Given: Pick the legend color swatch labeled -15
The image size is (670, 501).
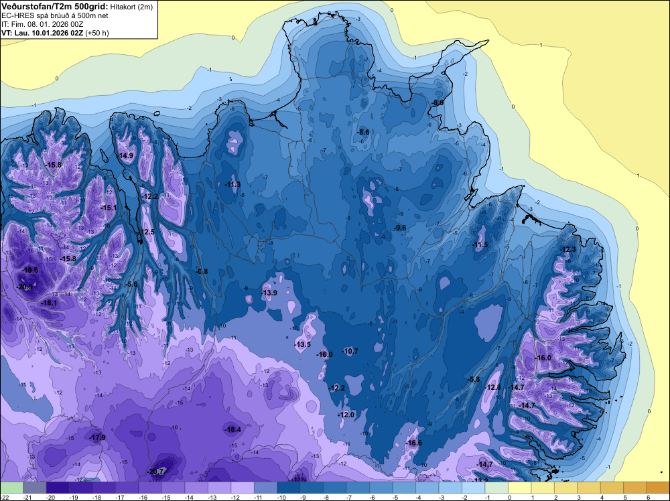Looking at the screenshot, I should coord(173,488).
